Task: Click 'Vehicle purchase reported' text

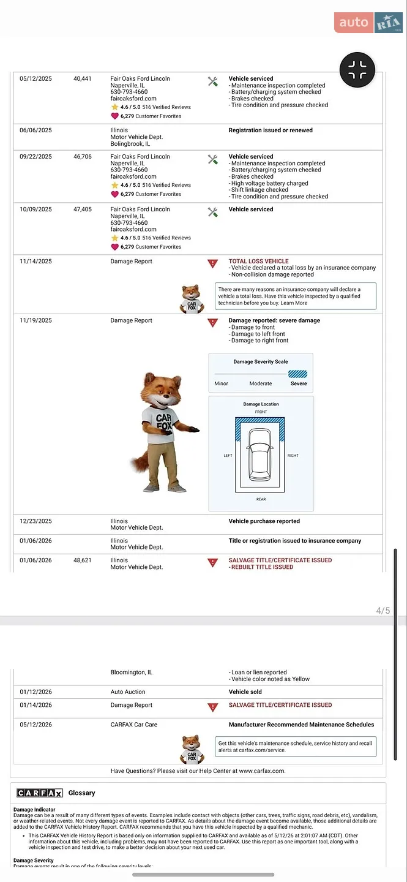Action: pyautogui.click(x=264, y=521)
